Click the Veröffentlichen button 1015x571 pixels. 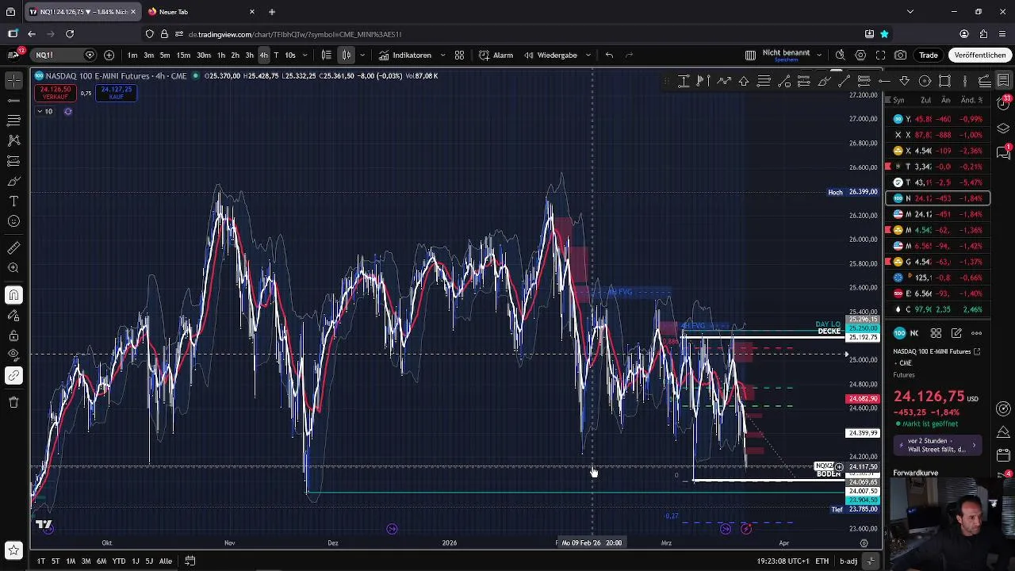[x=980, y=55]
